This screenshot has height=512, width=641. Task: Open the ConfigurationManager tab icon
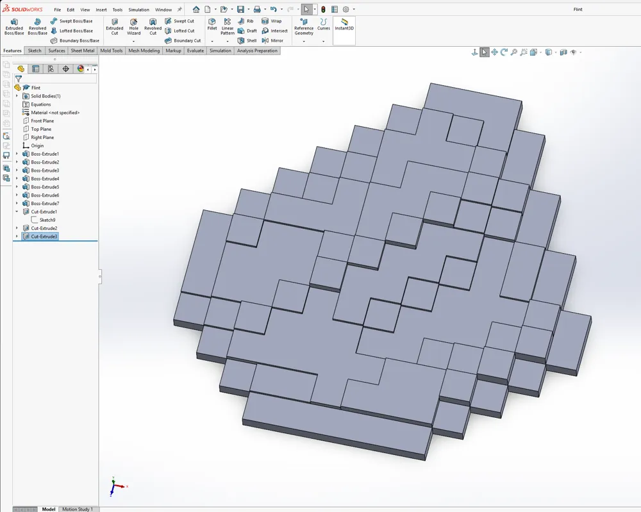51,69
